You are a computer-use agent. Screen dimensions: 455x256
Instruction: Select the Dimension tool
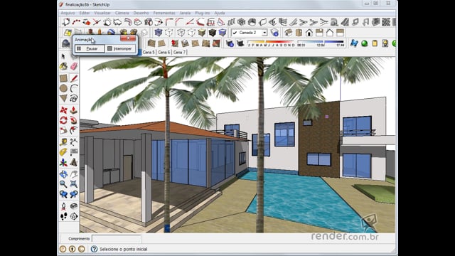(x=74, y=142)
